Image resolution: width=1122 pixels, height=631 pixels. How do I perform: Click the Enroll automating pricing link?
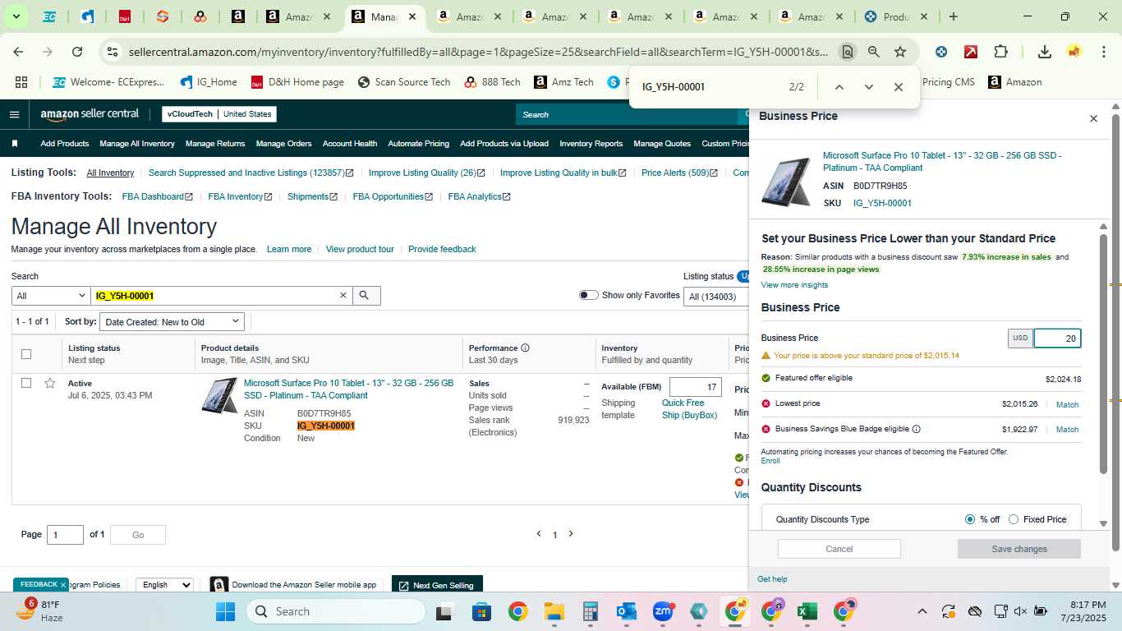pos(770,461)
